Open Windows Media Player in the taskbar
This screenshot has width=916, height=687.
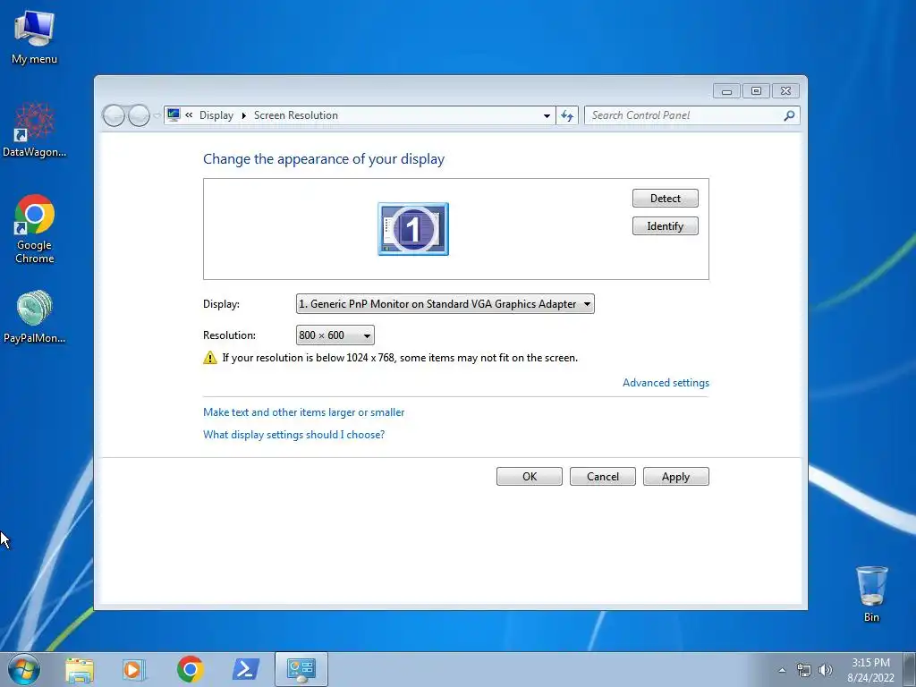134,669
